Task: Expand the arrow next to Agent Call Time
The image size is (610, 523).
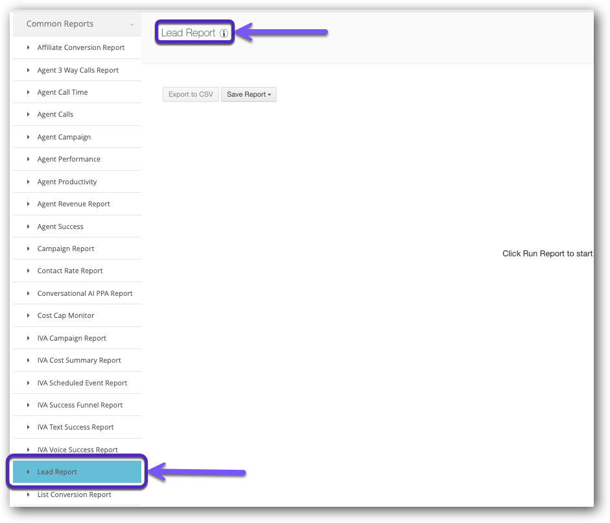Action: 29,92
